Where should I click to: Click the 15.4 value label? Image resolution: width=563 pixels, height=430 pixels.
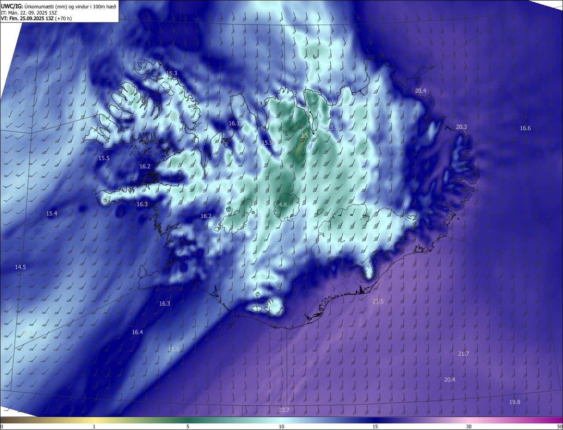(x=51, y=213)
